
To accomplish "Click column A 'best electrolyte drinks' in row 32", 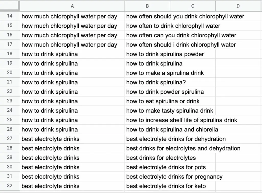I will point(72,186).
